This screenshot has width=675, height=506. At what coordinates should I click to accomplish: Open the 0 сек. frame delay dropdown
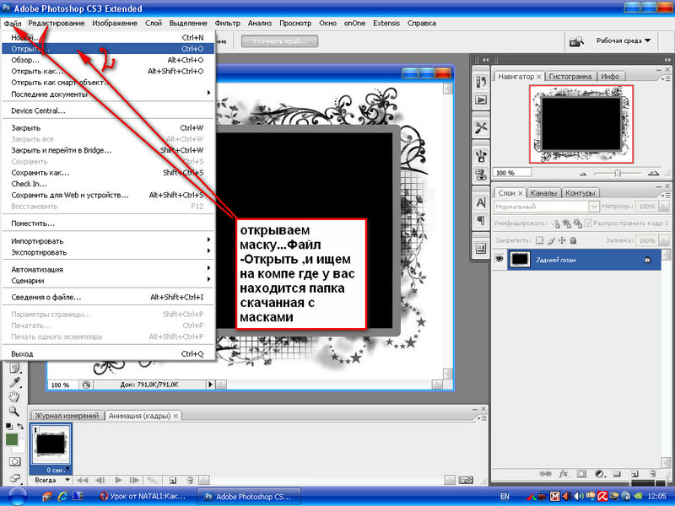pos(58,470)
